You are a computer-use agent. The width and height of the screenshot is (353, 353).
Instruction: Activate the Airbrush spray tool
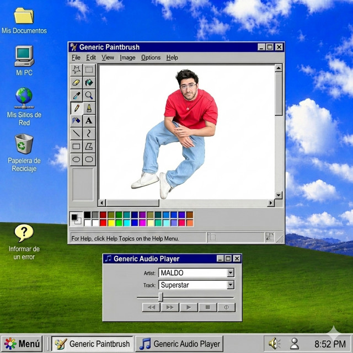pos(76,121)
